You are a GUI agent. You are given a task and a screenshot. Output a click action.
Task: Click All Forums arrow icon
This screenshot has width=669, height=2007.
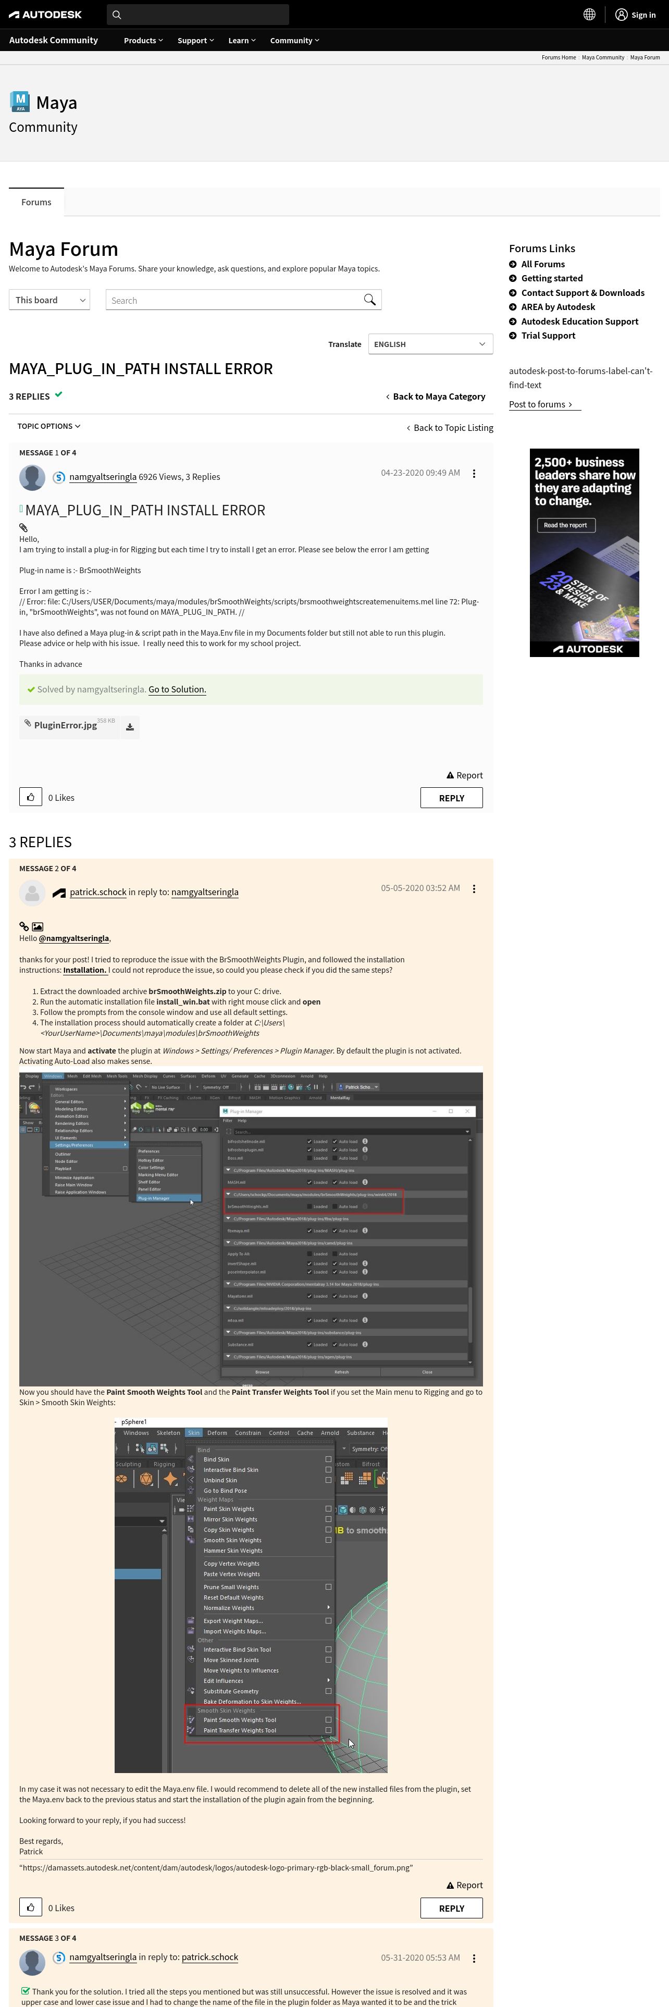coord(513,264)
